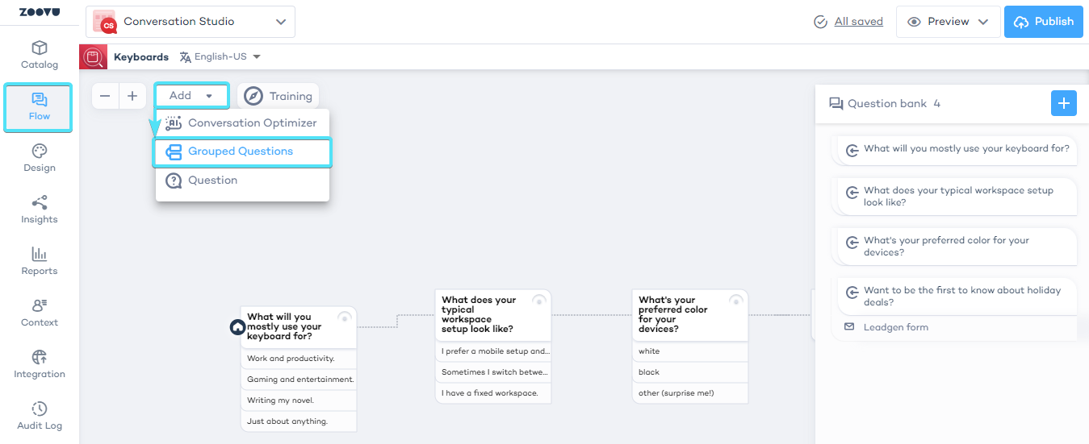The width and height of the screenshot is (1089, 444).
Task: Open the Reports chart section
Action: click(39, 261)
